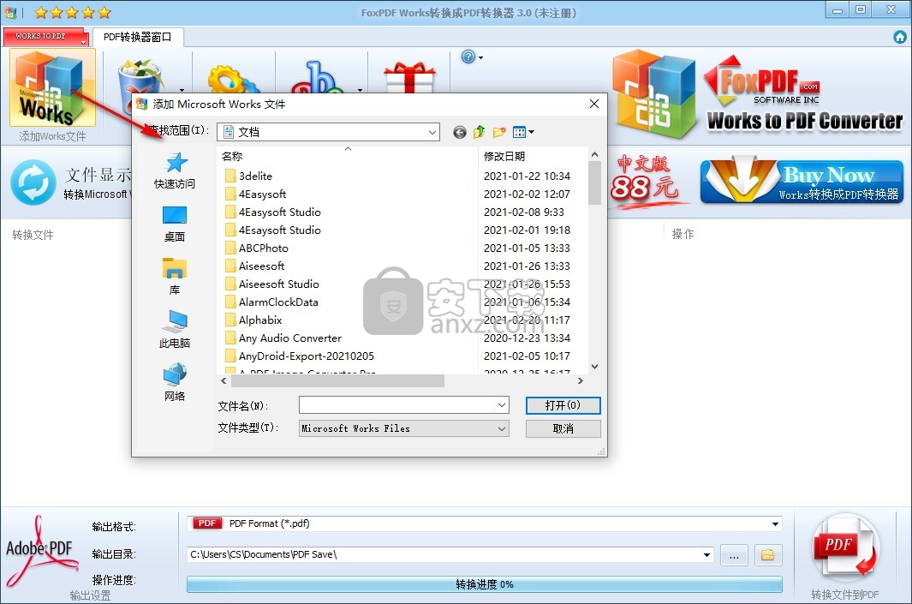Select the ABCPhoto folder

point(257,248)
